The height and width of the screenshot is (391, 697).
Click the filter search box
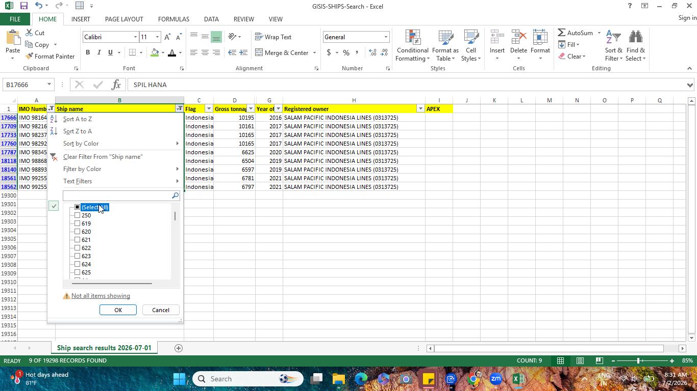(x=117, y=196)
